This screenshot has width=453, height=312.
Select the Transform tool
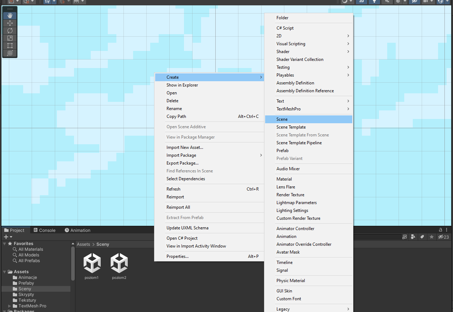coord(10,53)
